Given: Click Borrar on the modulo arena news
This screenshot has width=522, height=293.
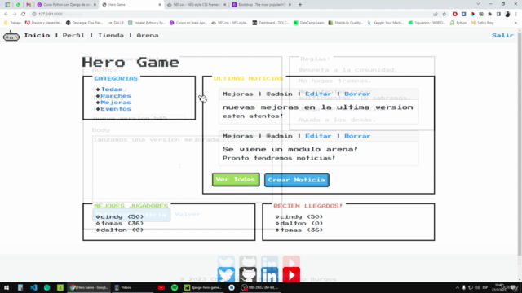Looking at the screenshot, I should point(357,136).
